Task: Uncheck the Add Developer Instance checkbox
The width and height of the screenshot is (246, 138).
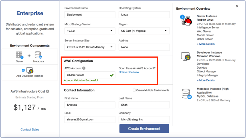Action: pyautogui.click(x=23, y=70)
